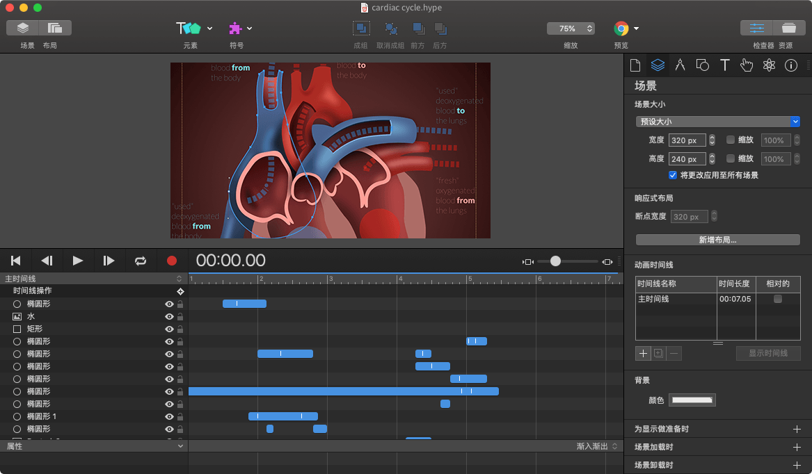Switch to the Metrics inspector
This screenshot has height=474, width=812.
(x=680, y=65)
